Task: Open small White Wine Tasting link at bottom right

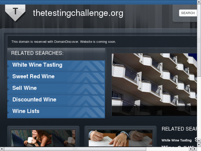Action: point(176,140)
